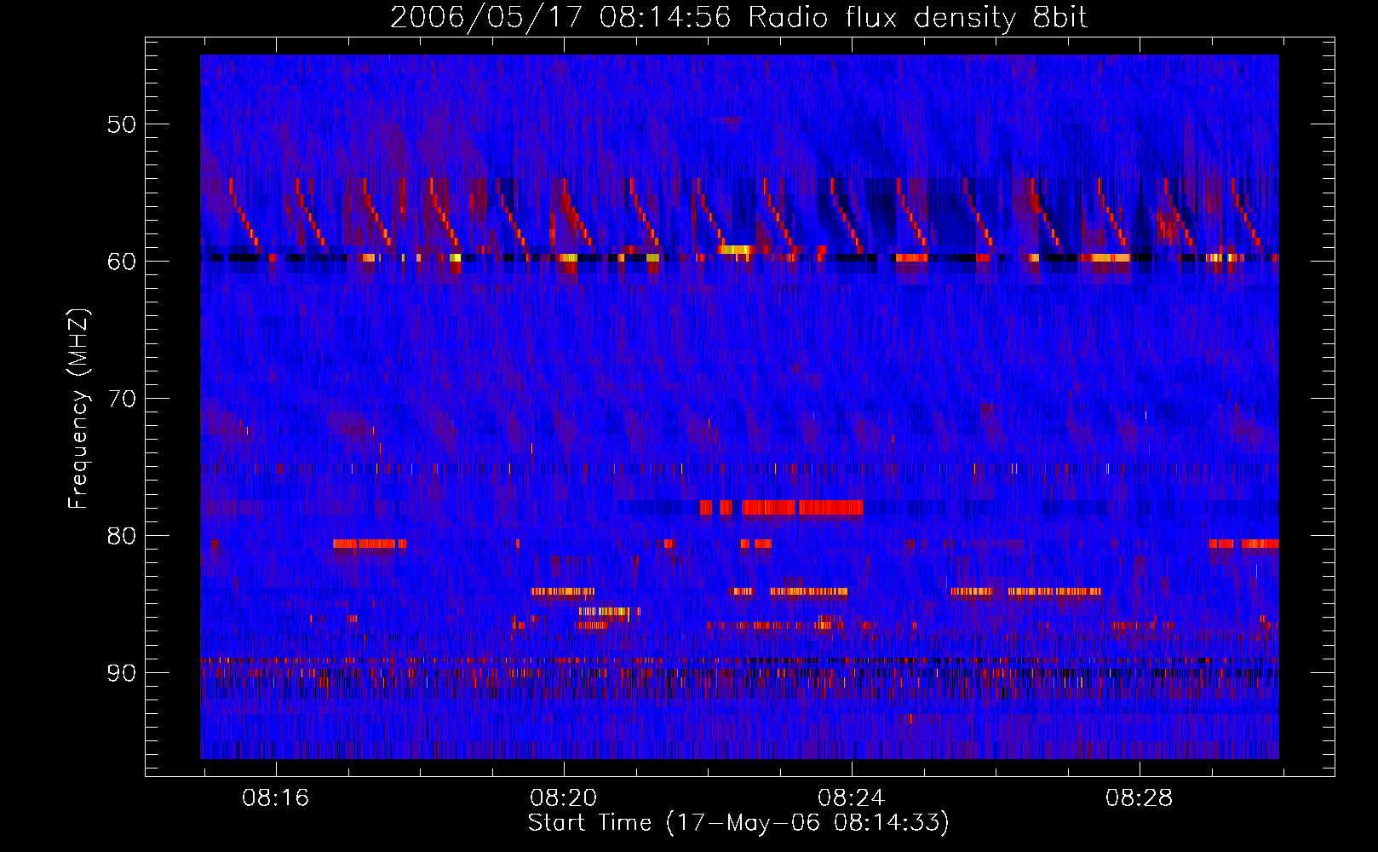Click the y-axis label "Frequency (MHZ)"
Image resolution: width=1378 pixels, height=852 pixels.
pos(78,409)
